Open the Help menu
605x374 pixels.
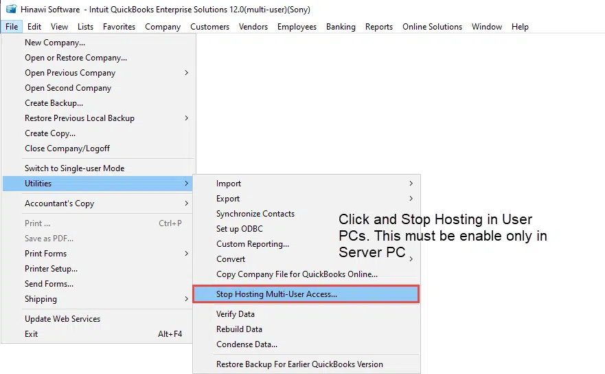pyautogui.click(x=520, y=27)
